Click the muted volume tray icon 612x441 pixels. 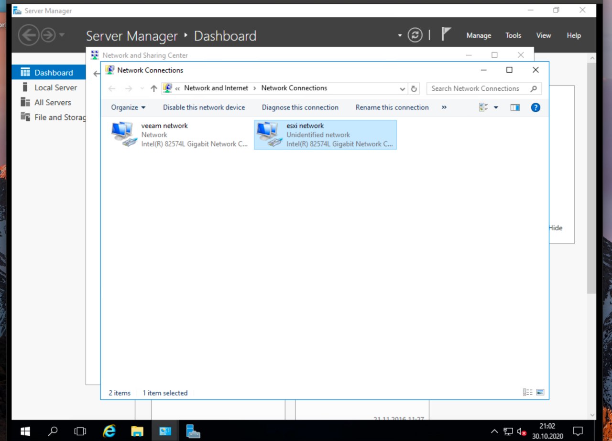(x=522, y=432)
